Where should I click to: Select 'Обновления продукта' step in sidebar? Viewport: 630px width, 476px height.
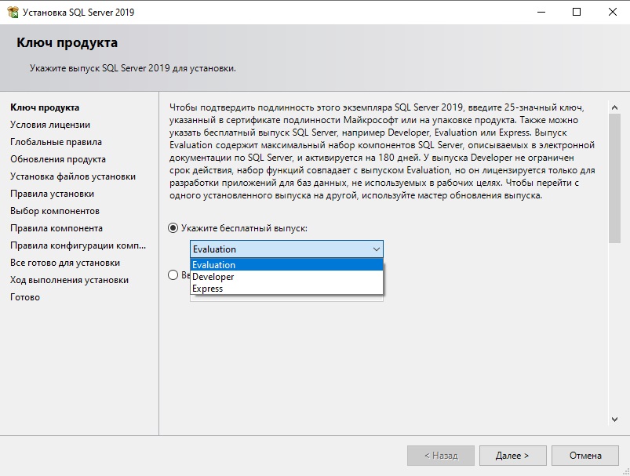click(58, 159)
